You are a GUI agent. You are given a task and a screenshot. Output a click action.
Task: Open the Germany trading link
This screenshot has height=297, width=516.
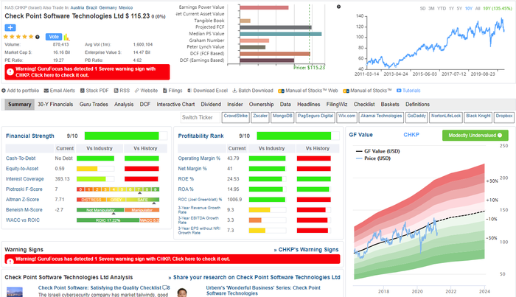108,7
